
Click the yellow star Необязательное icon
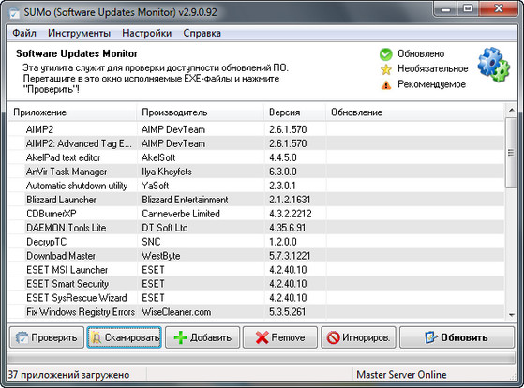[386, 69]
